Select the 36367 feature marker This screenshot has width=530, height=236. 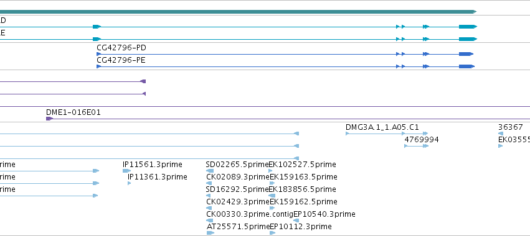point(501,134)
